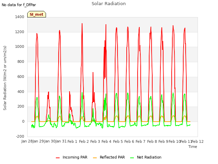Click the 1400 y-axis tick label

[x=20, y=17]
